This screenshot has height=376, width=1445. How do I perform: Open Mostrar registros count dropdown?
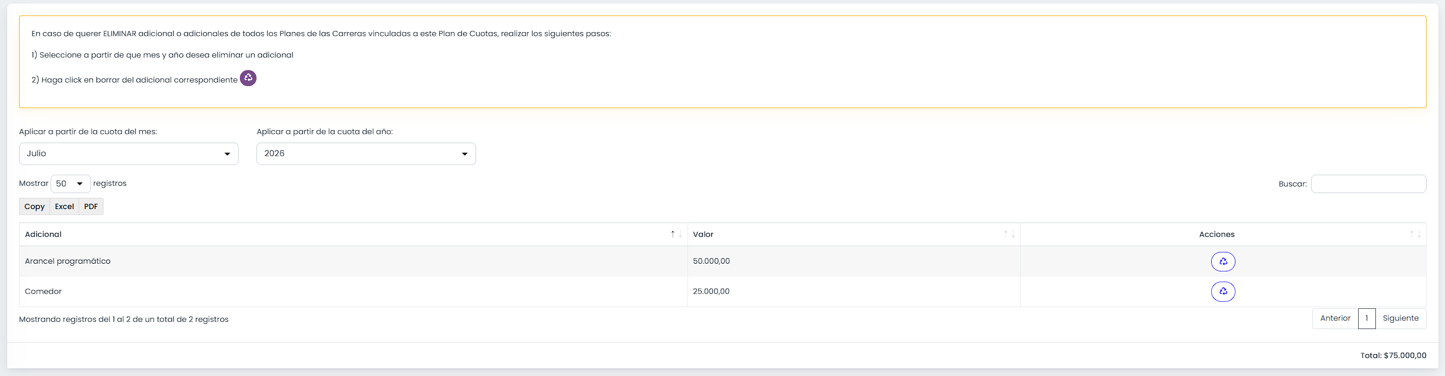[x=71, y=184]
